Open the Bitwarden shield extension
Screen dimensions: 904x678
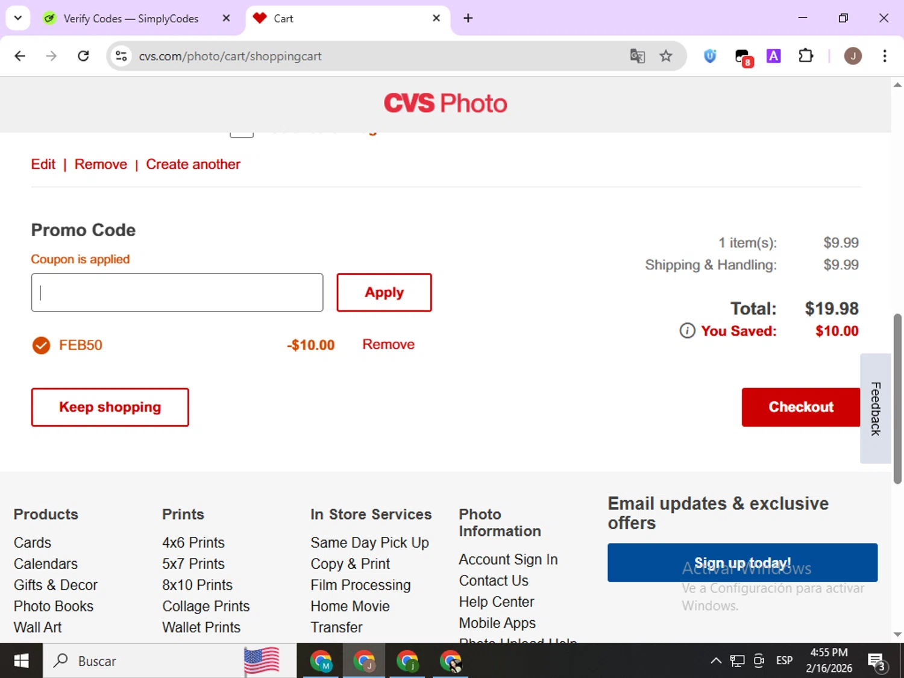coord(710,56)
